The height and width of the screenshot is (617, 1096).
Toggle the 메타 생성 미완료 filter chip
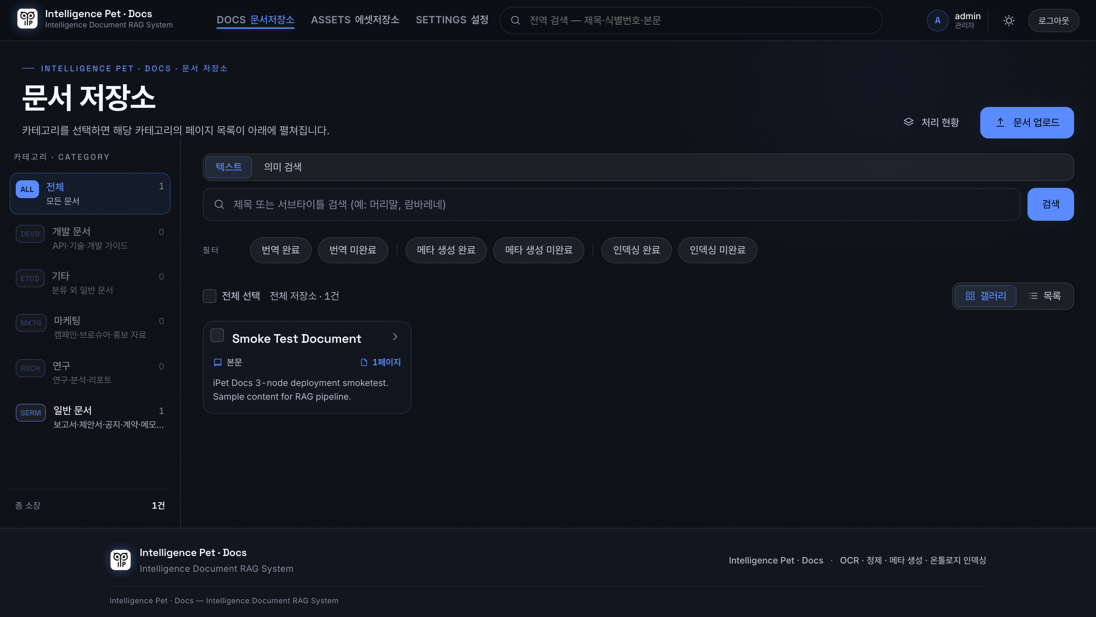(x=539, y=250)
